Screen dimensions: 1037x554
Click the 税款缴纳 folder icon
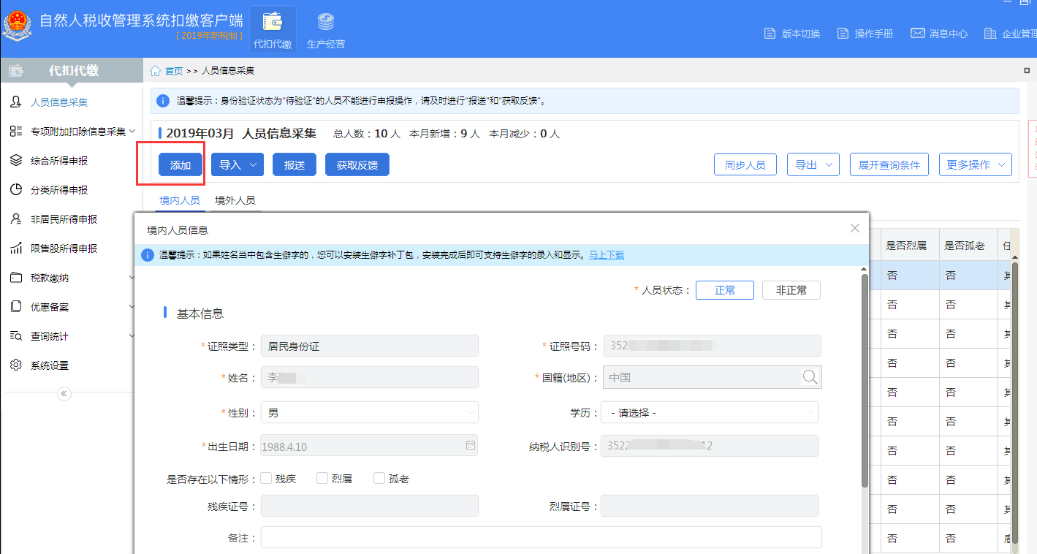click(15, 278)
